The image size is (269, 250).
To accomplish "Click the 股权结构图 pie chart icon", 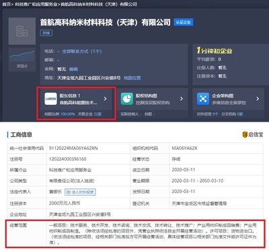I will pyautogui.click(x=127, y=99).
